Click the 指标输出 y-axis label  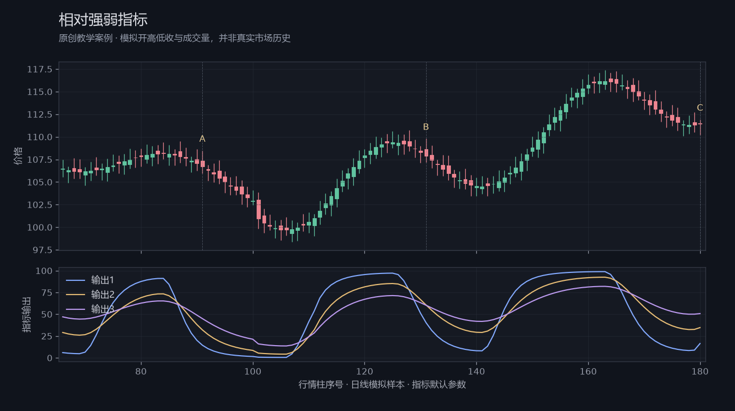26,315
